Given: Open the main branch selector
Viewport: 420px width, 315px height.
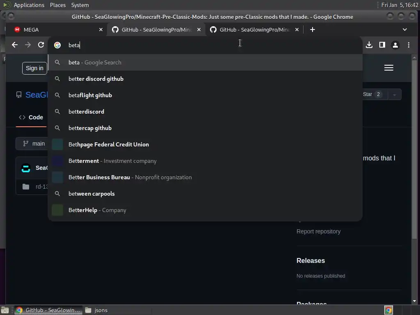Looking at the screenshot, I should [x=32, y=144].
